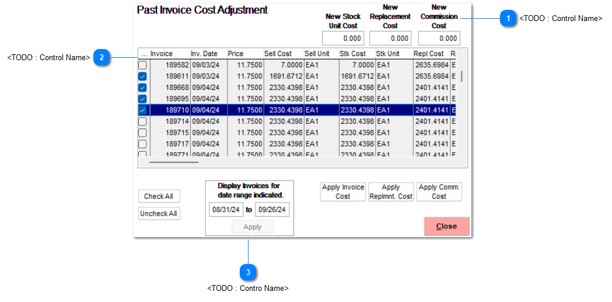This screenshot has width=612, height=302.
Task: Sort by the Price column header
Action: (244, 54)
